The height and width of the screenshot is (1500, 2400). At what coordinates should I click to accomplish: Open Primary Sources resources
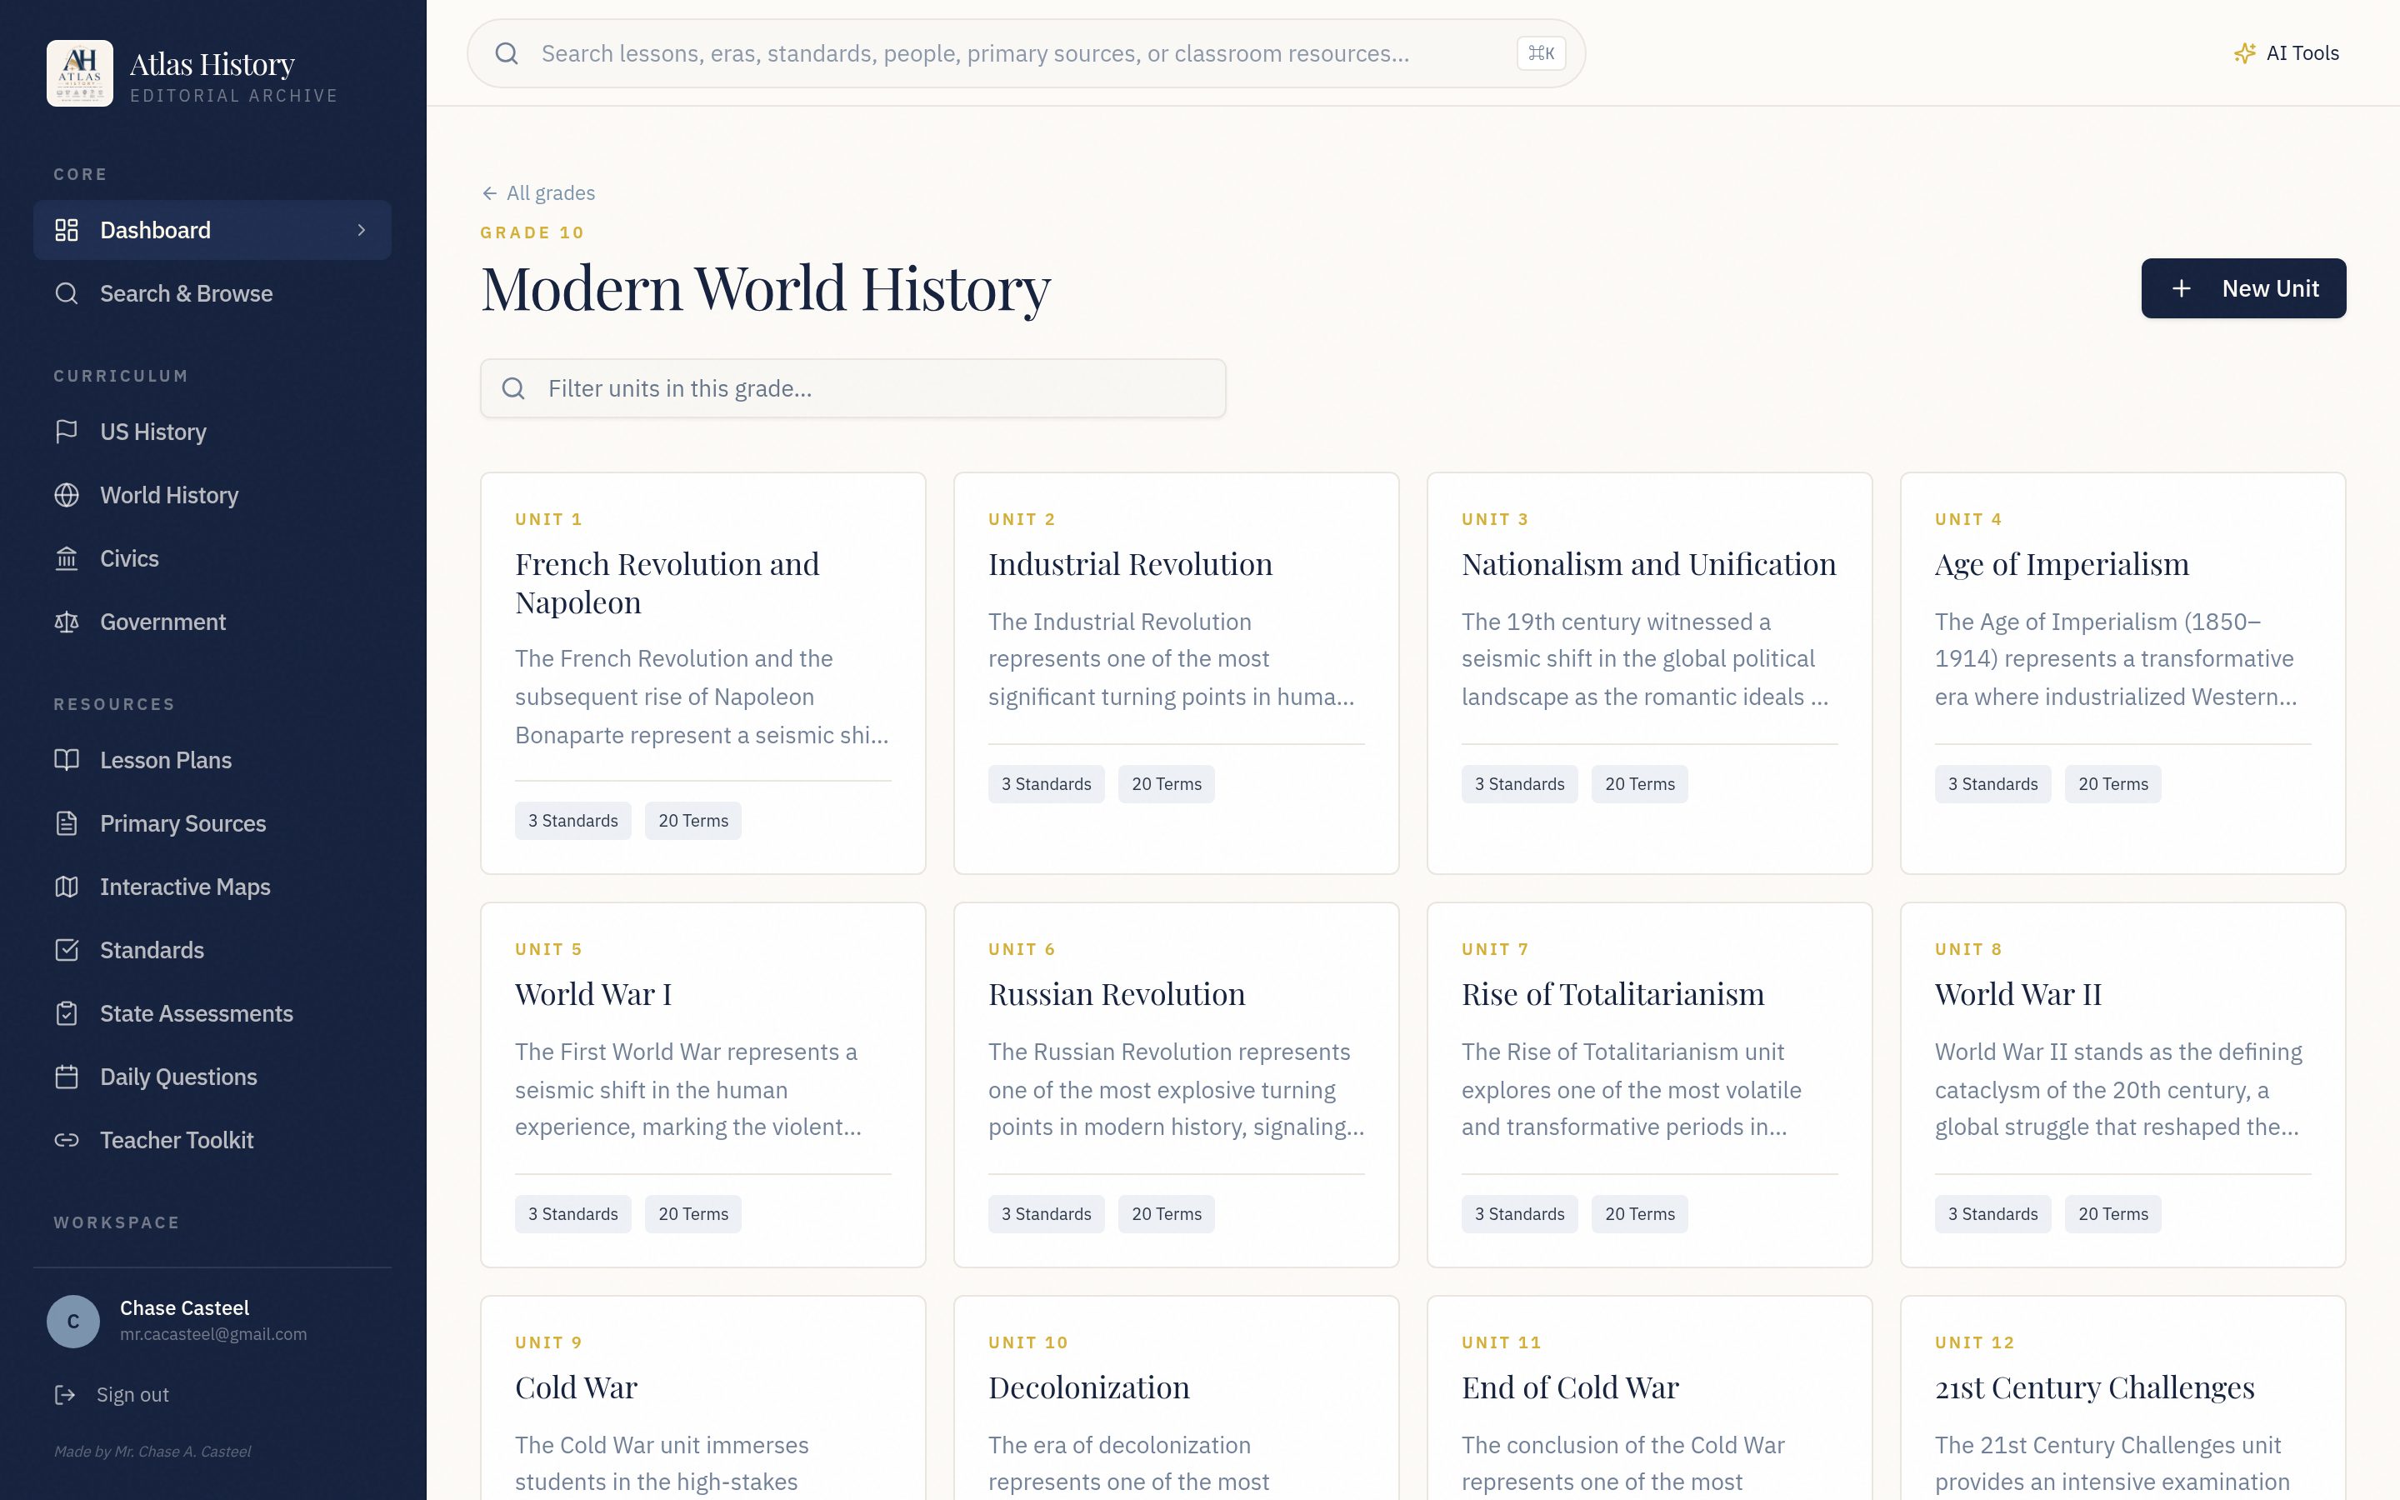tap(212, 823)
